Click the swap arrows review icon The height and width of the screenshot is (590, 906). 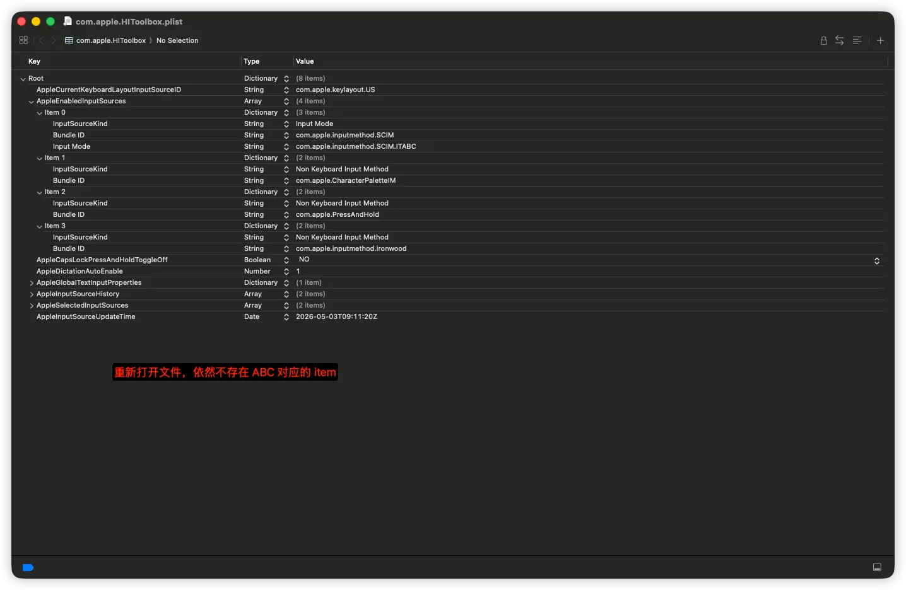pos(839,40)
